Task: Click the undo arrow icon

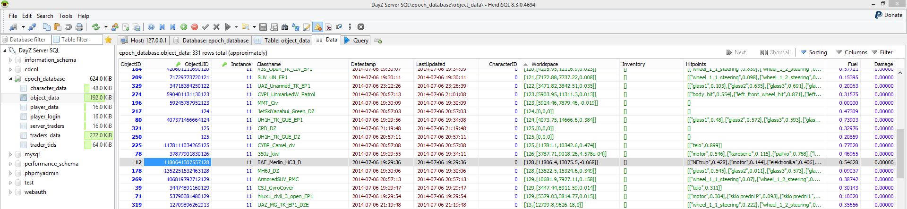Action: click(68, 27)
